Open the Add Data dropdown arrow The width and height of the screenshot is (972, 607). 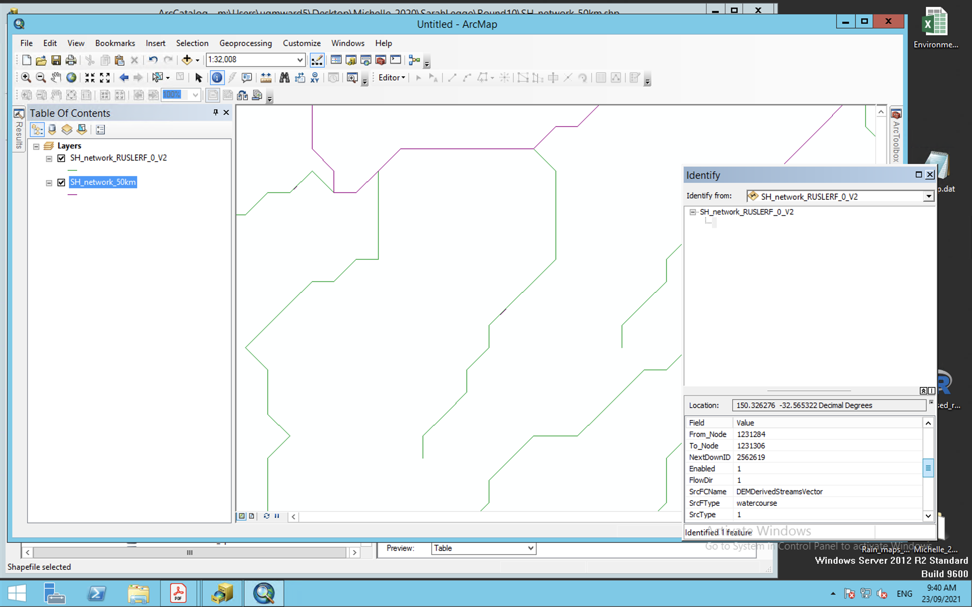pos(197,61)
